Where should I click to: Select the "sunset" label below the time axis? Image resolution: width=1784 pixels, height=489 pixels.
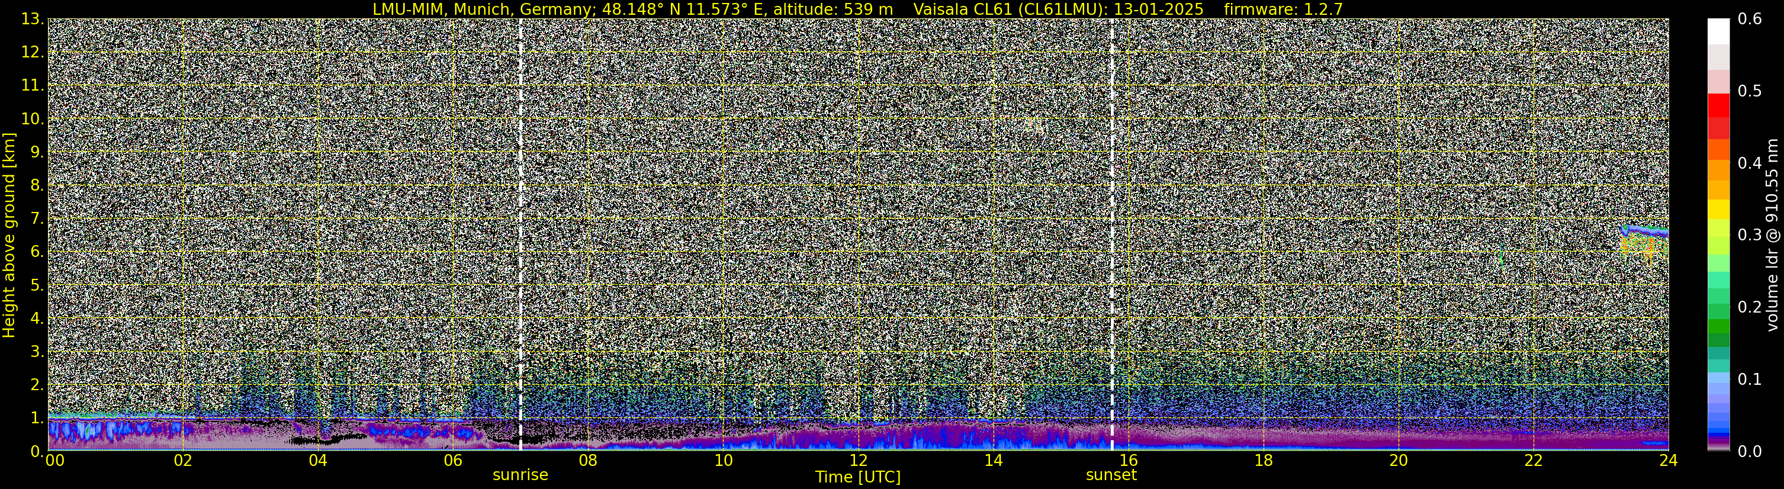[1111, 475]
